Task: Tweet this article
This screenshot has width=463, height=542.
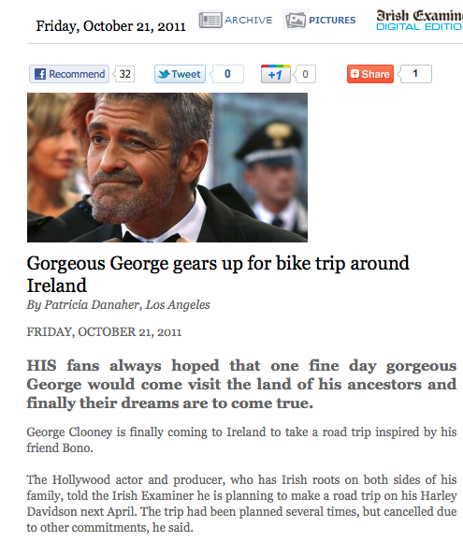Action: point(180,74)
